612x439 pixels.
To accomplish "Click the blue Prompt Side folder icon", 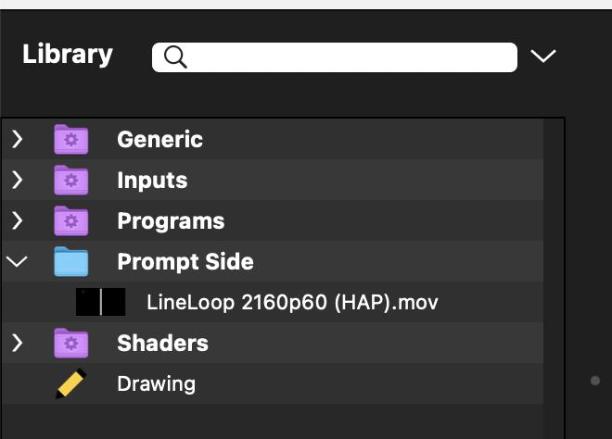I will point(71,262).
